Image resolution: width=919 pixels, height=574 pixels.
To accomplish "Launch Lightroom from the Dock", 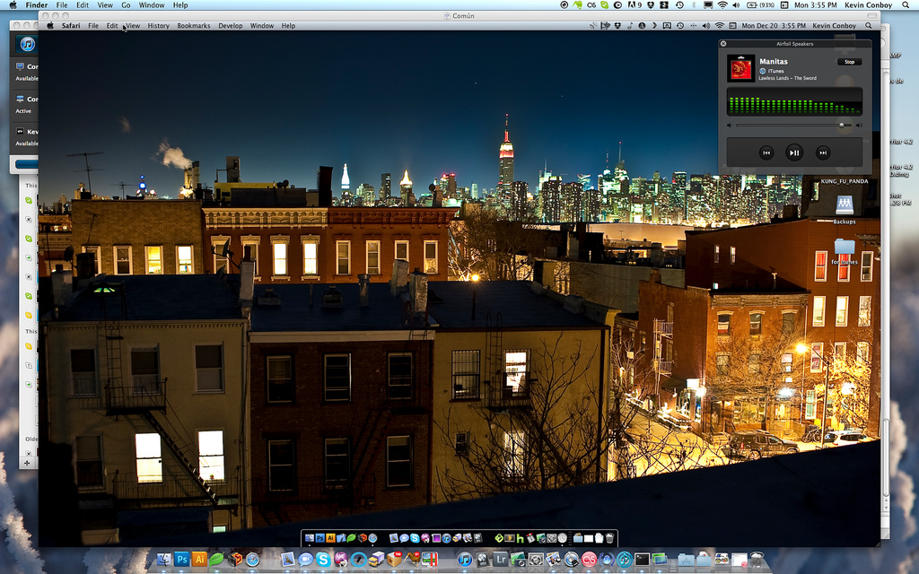I will [x=500, y=560].
